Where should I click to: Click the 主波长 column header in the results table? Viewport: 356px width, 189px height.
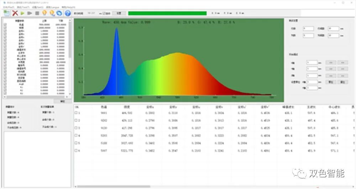tap(311, 107)
